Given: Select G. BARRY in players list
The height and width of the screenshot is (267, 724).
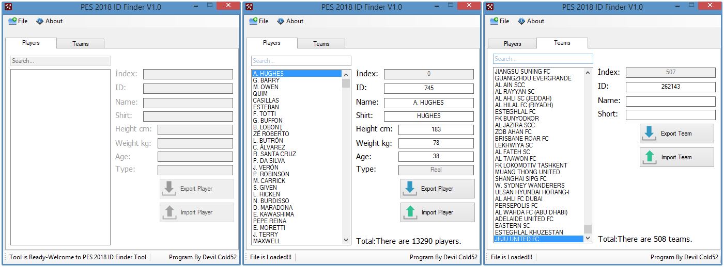Looking at the screenshot, I should tap(297, 80).
